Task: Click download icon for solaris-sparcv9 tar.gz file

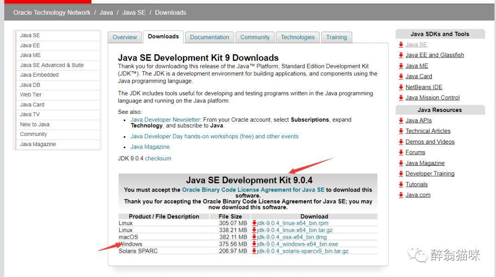Action: point(254,251)
